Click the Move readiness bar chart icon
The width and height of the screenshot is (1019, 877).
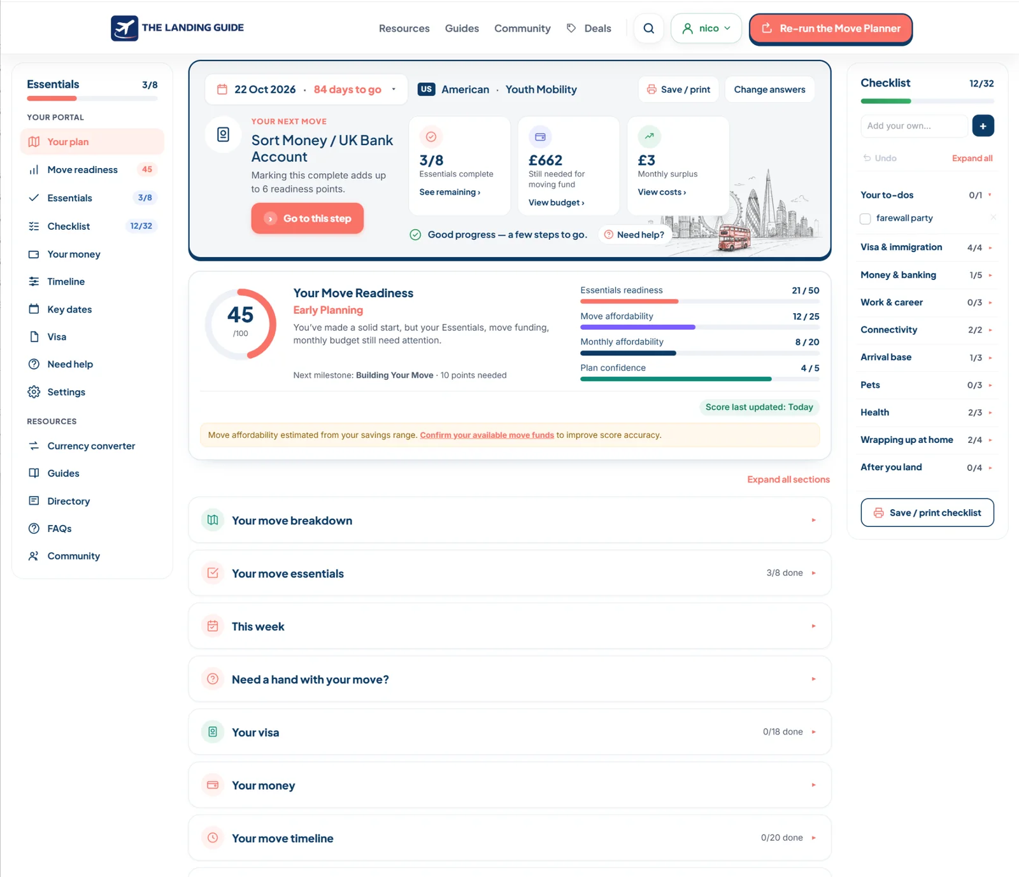coord(34,170)
